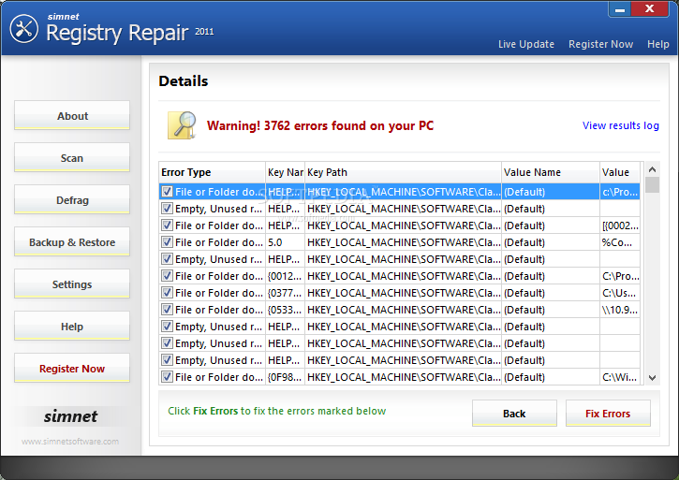Click the list's down arrow scroll button
679x480 pixels.
[x=652, y=378]
